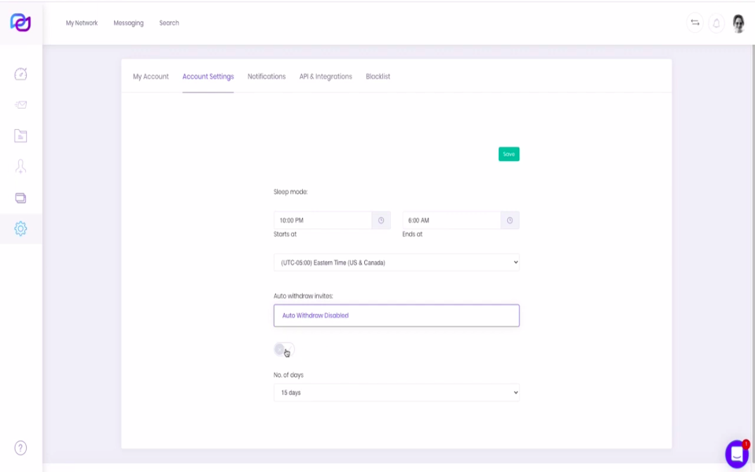Click the app logo in top-left corner
Screen dimensions: 755x472
pos(20,22)
